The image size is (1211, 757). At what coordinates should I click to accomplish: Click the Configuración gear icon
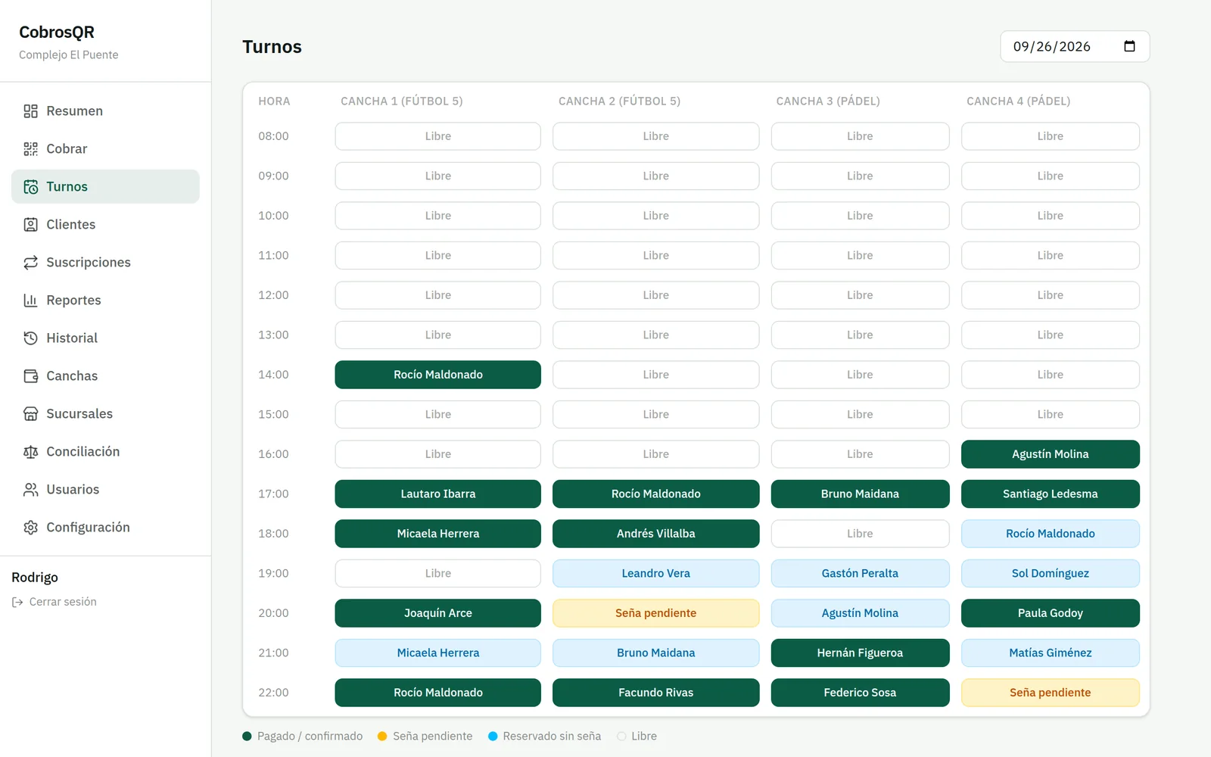pyautogui.click(x=30, y=528)
